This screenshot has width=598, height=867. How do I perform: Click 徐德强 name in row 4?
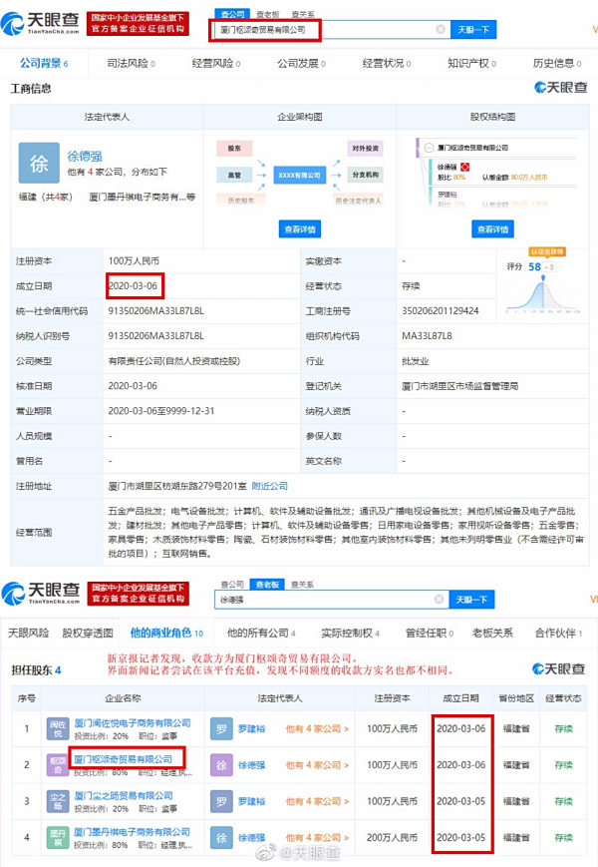[x=252, y=838]
